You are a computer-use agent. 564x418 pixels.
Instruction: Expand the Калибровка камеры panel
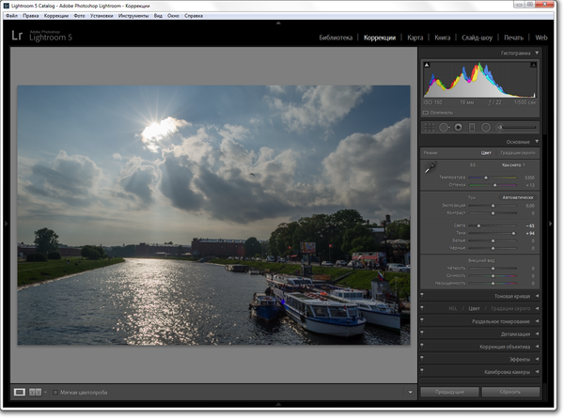click(x=537, y=371)
